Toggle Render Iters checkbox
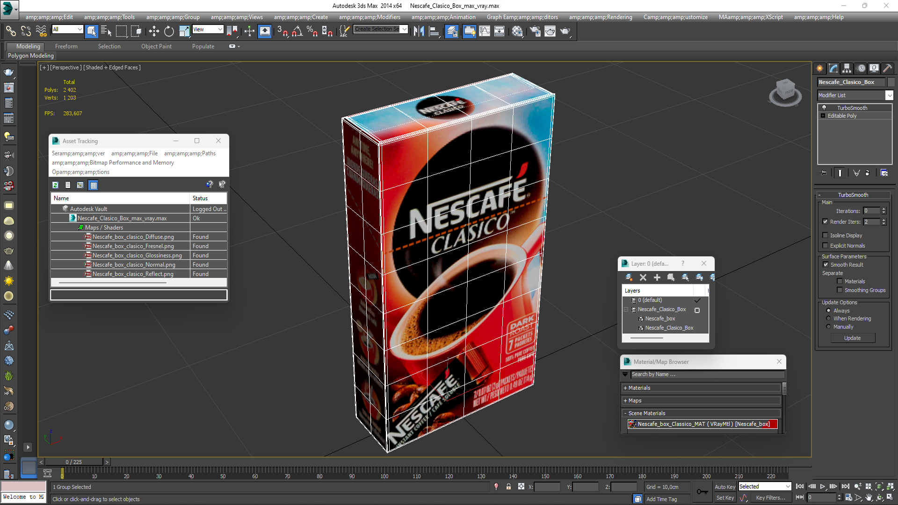Image resolution: width=898 pixels, height=505 pixels. pyautogui.click(x=825, y=222)
